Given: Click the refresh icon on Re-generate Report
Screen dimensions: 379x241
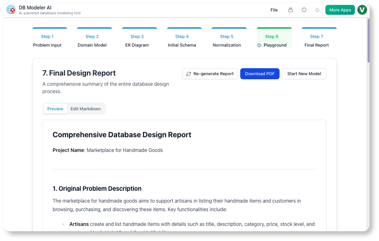Looking at the screenshot, I should (189, 74).
